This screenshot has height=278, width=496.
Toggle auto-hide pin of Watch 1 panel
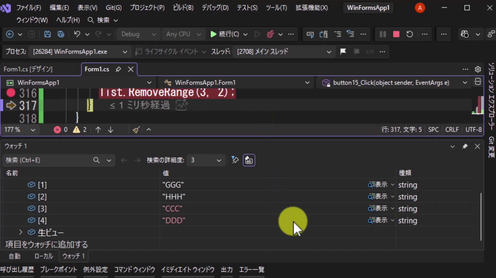[465, 146]
